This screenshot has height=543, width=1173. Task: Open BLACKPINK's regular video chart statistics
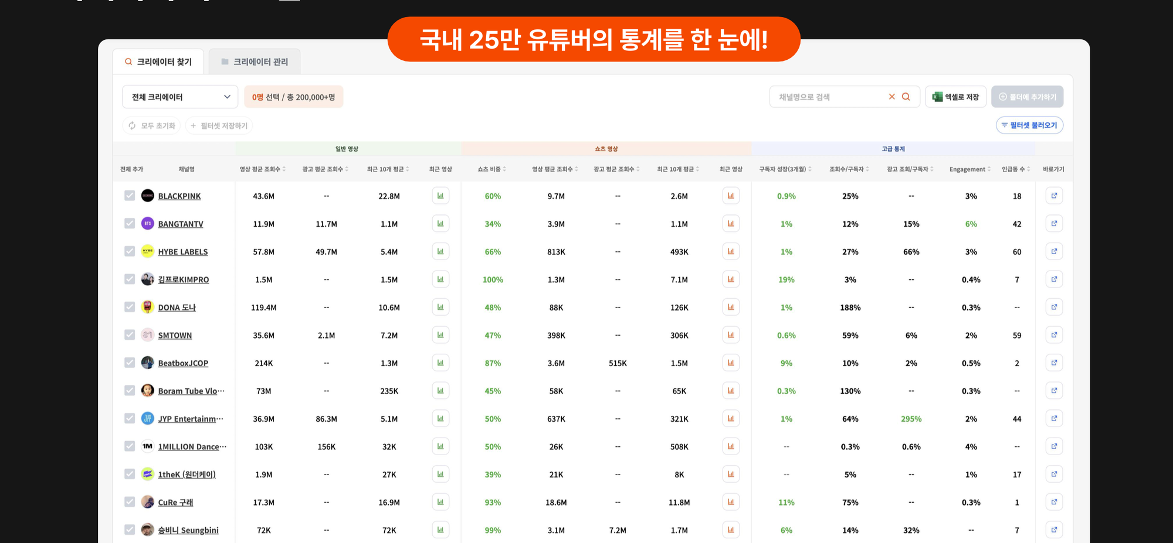(440, 195)
